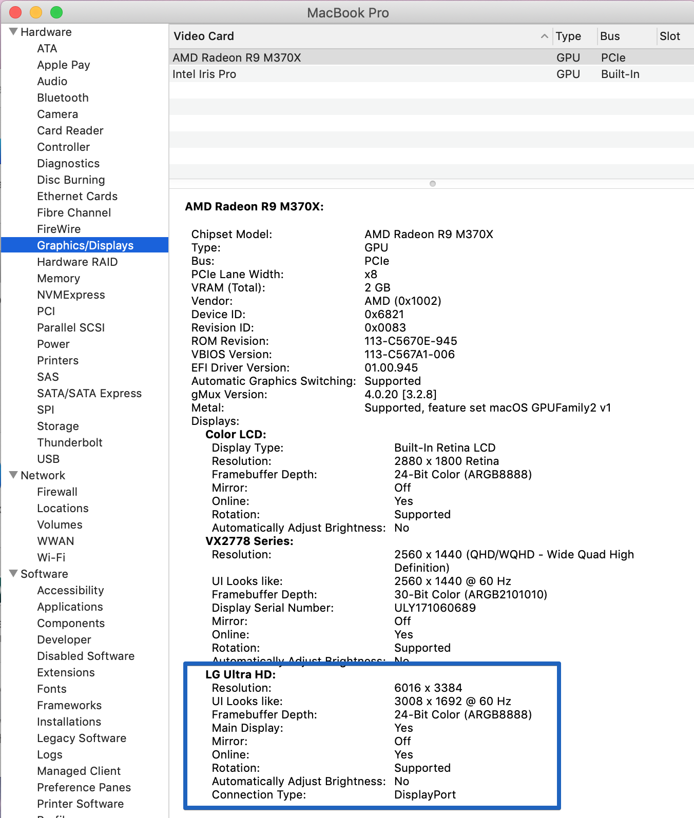Click the pane splitter handle dot

pyautogui.click(x=433, y=184)
